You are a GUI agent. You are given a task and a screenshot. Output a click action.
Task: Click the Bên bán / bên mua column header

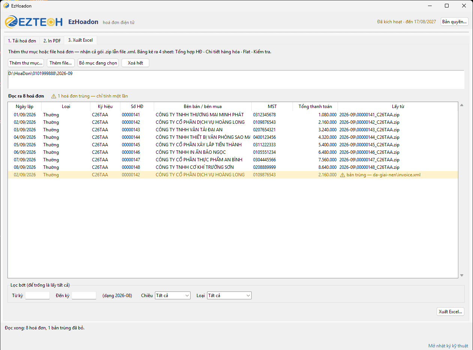(203, 107)
